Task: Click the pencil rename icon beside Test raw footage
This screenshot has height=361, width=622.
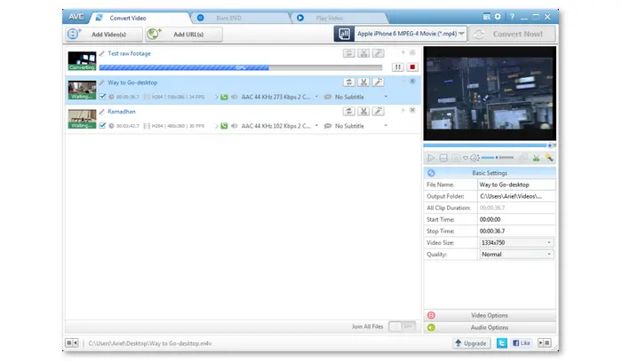Action: 102,53
